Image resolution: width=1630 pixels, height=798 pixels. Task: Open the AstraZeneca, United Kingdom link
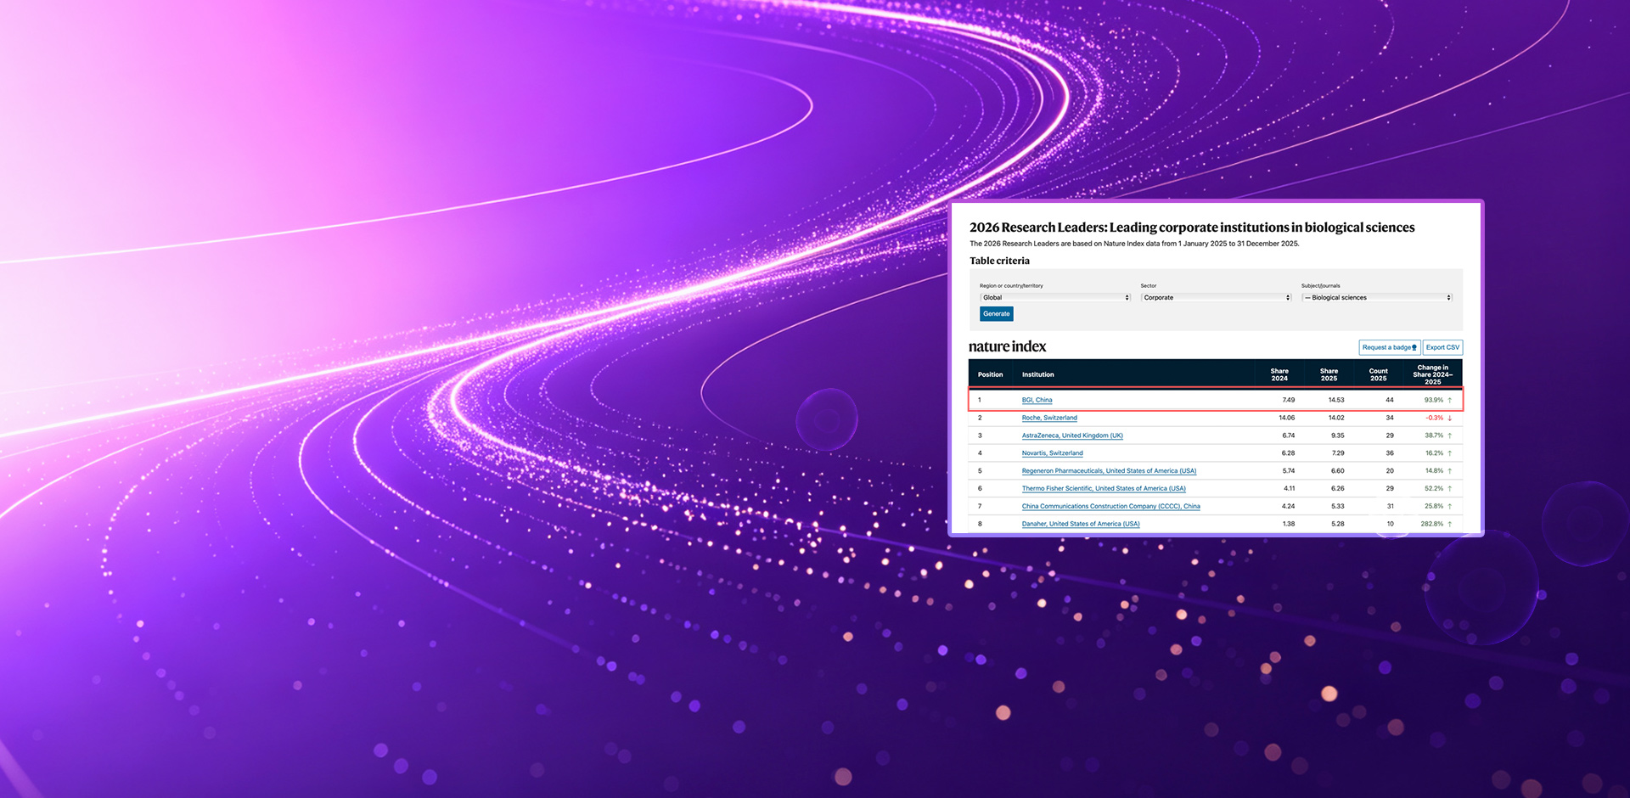click(1072, 436)
